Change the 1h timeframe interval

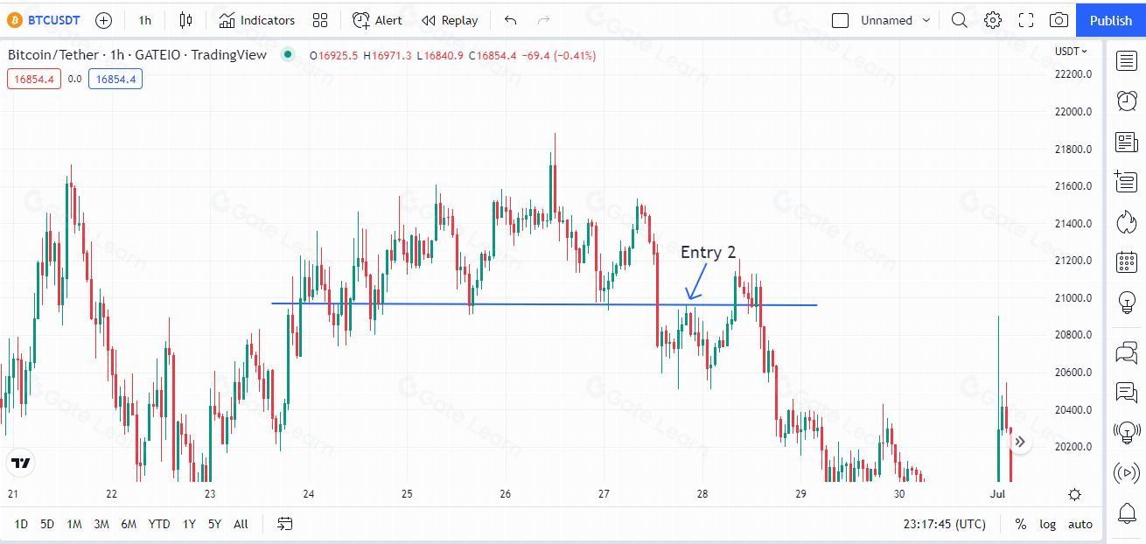(x=145, y=20)
